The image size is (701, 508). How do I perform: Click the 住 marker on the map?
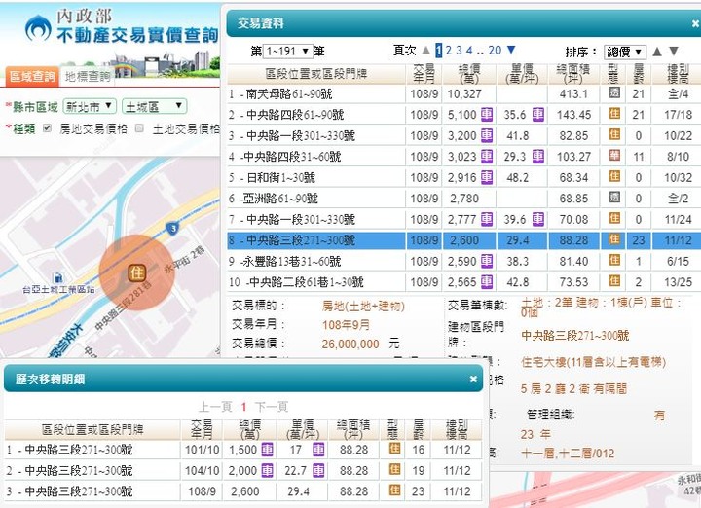[137, 272]
